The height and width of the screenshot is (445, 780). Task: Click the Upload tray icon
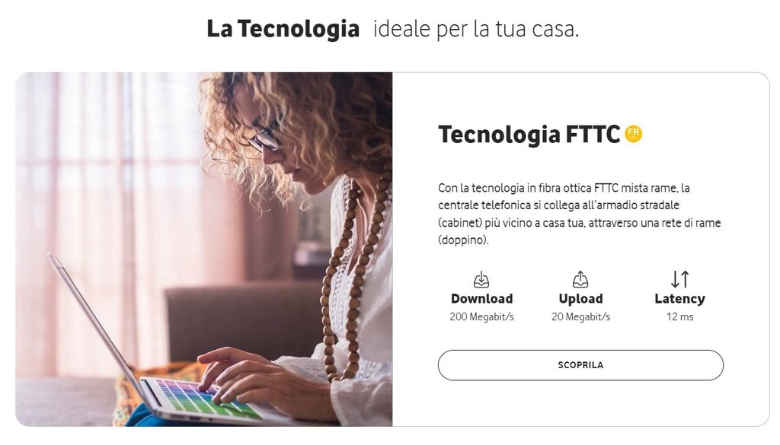point(580,280)
